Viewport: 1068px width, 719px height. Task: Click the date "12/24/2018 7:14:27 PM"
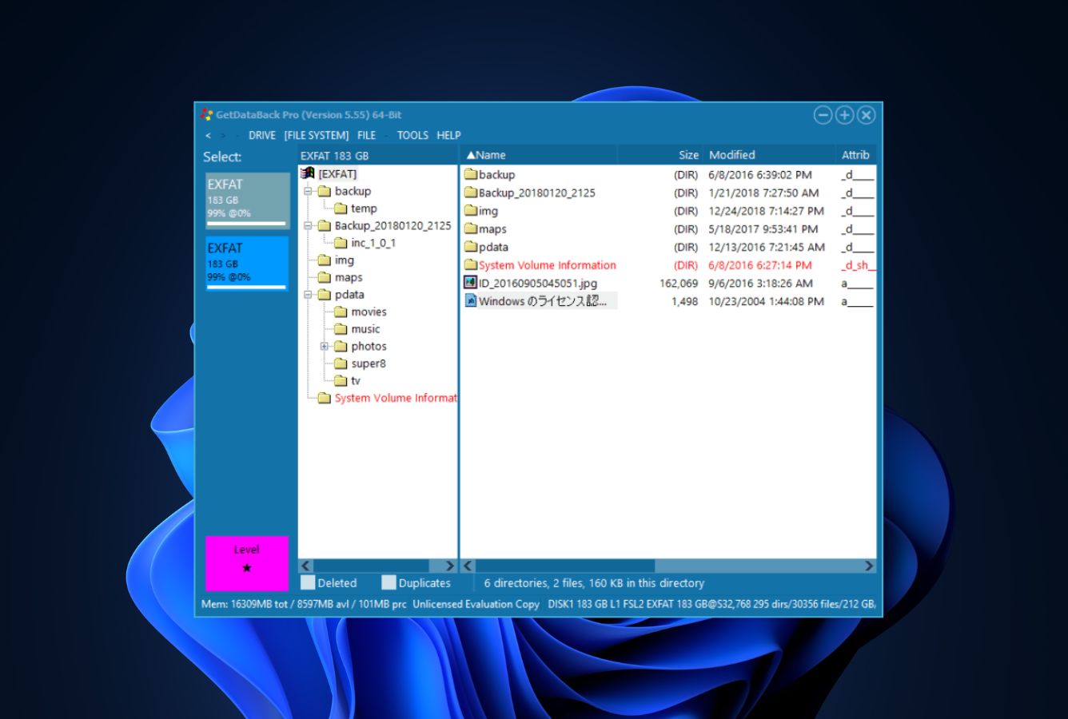tap(766, 211)
